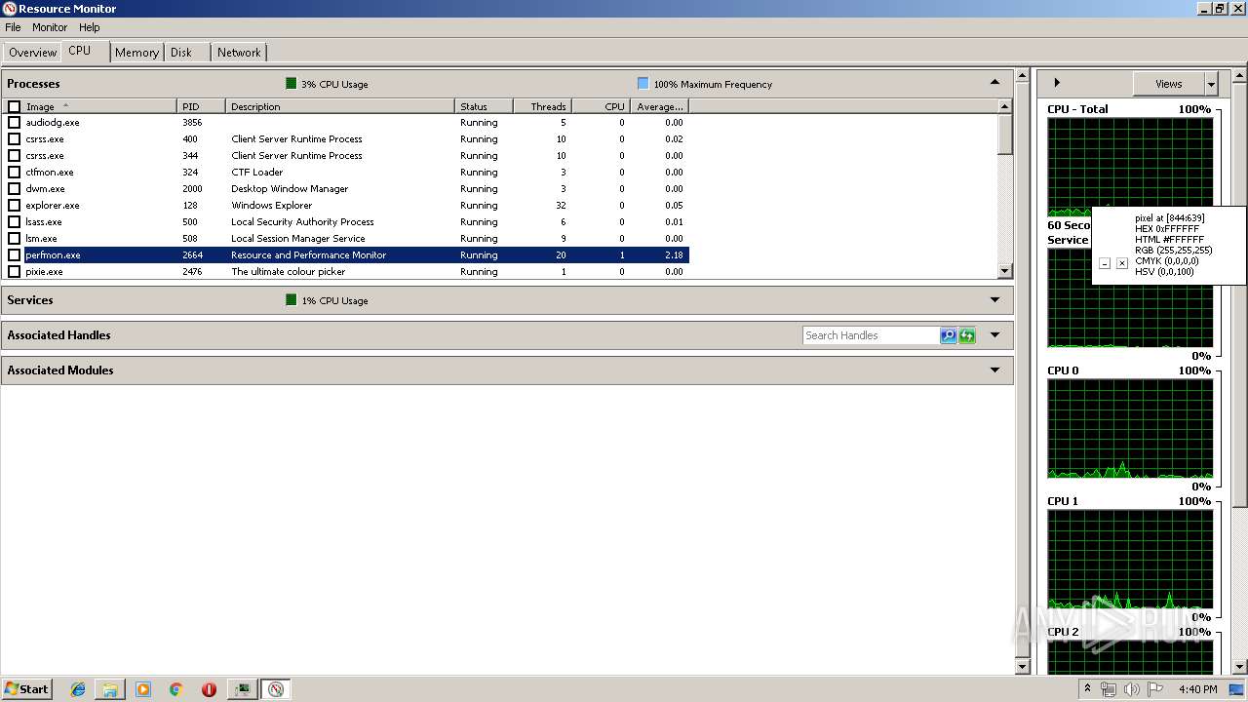Click the Resource Monitor title bar icon
The image size is (1248, 702).
(x=10, y=9)
